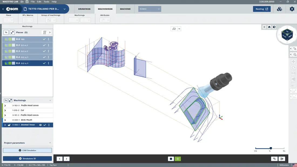Viewport: 297px width, 167px height.
Task: Click the filter icon in Machinings section
Action: tap(6, 101)
